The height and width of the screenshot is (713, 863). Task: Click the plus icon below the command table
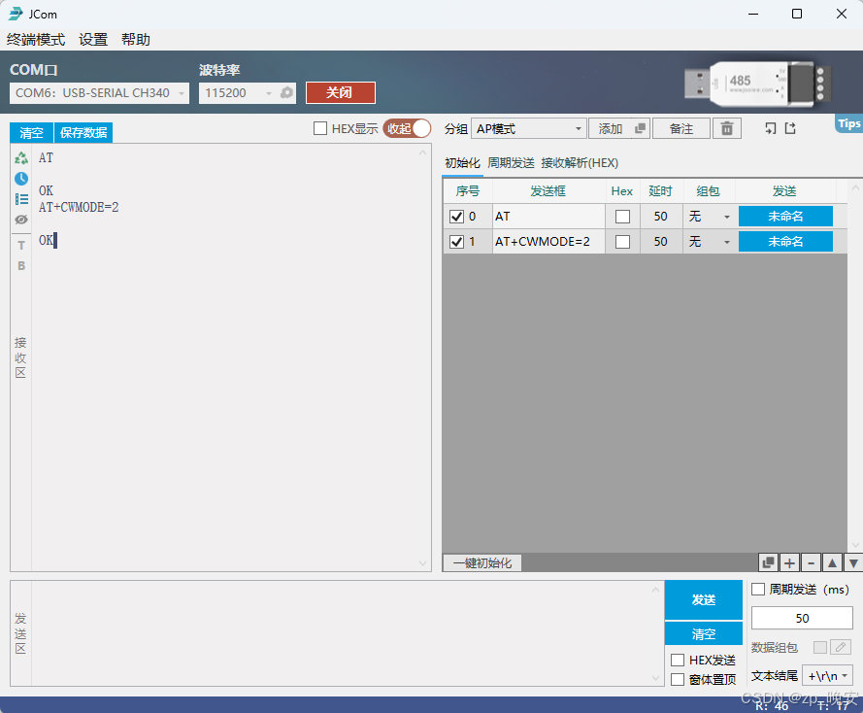click(x=789, y=562)
